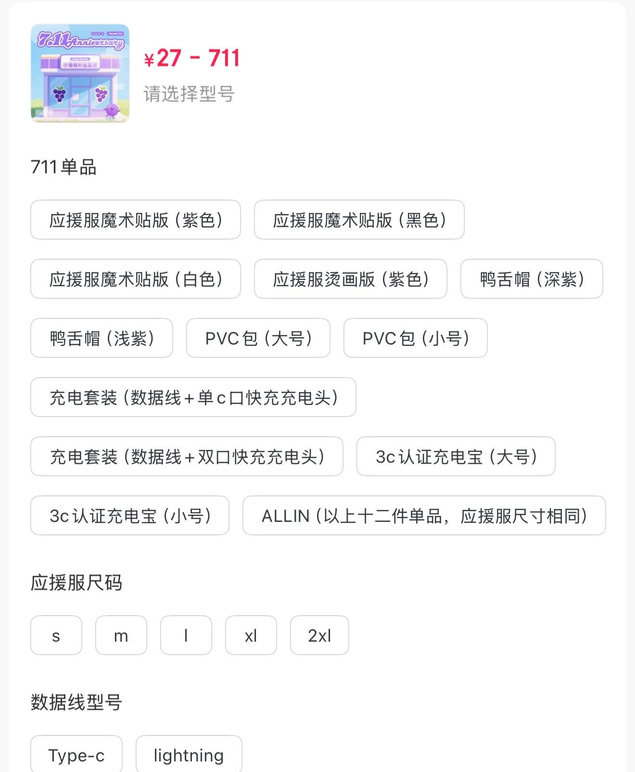Open the 7.11 Anniversary product thumbnail
Image resolution: width=635 pixels, height=772 pixels.
point(80,73)
